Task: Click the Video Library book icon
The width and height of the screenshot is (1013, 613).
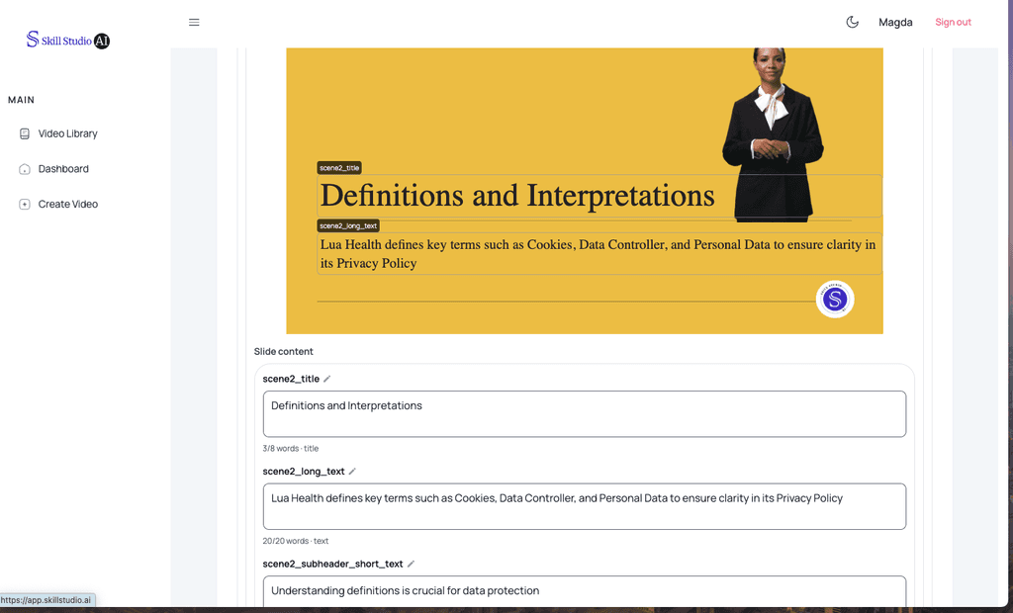Action: coord(25,133)
